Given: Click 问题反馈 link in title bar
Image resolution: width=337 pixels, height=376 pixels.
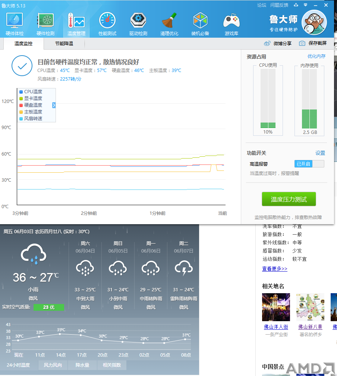Looking at the screenshot, I should click(x=279, y=5).
